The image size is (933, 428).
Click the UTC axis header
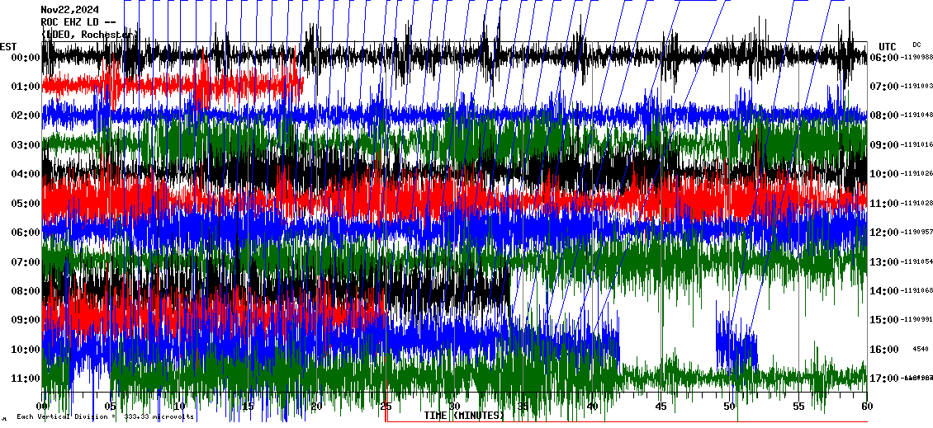pyautogui.click(x=887, y=46)
